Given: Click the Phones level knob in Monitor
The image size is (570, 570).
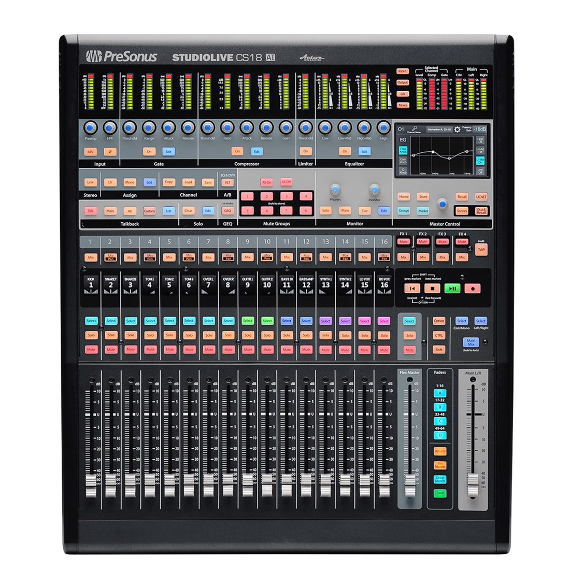Looking at the screenshot, I should pyautogui.click(x=335, y=190).
